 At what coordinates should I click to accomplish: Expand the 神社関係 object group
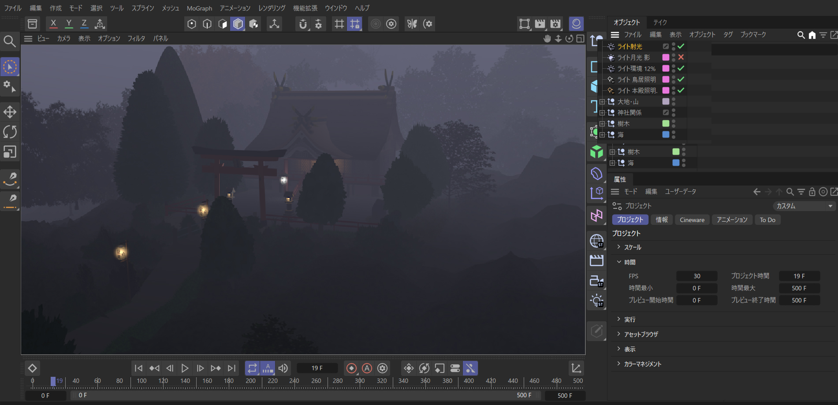click(x=602, y=113)
